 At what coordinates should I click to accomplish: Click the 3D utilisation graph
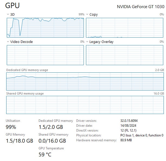pos(45,28)
